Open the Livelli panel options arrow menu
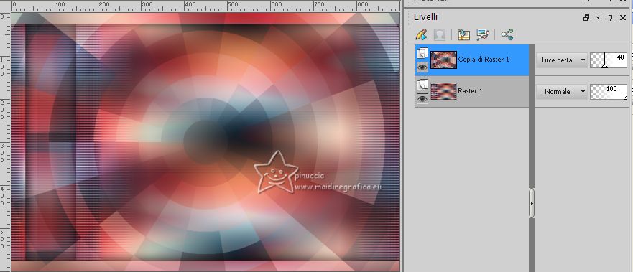The height and width of the screenshot is (272, 633). [598, 18]
